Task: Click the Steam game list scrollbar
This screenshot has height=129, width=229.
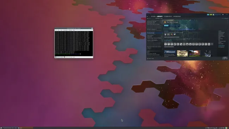Action: pos(162,38)
